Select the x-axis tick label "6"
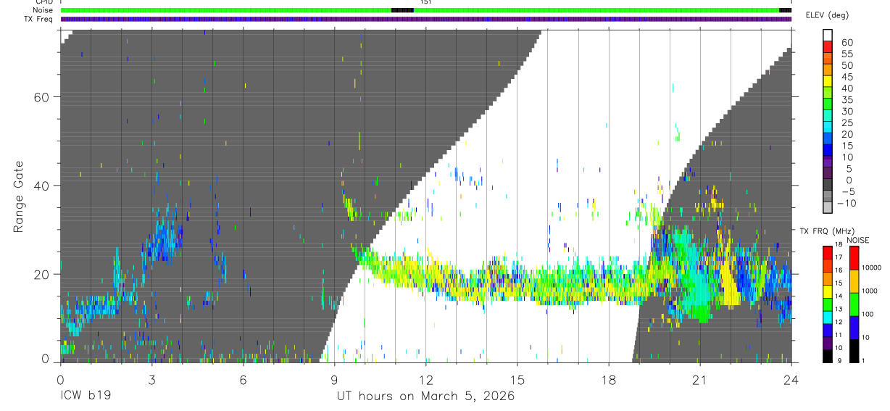 [x=243, y=379]
